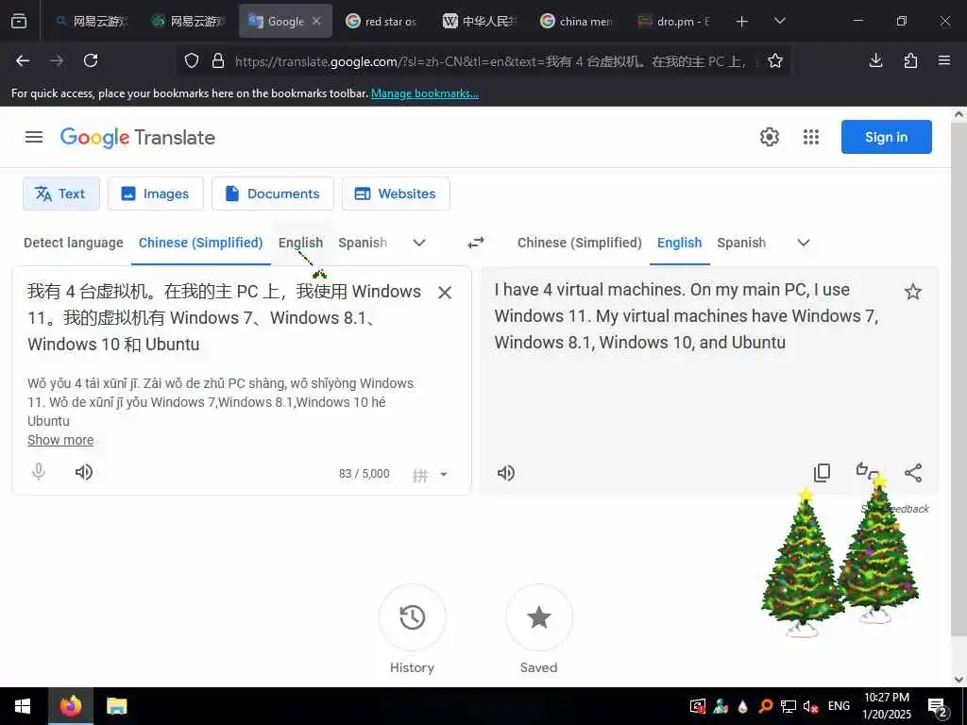
Task: Expand the target language list chevron
Action: coord(804,243)
